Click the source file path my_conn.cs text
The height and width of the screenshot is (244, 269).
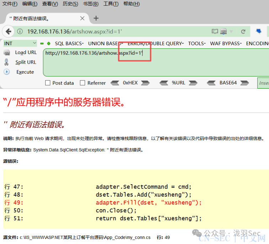tap(85, 238)
